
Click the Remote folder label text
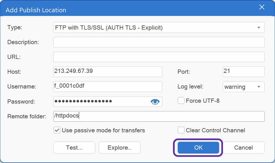coord(27,116)
